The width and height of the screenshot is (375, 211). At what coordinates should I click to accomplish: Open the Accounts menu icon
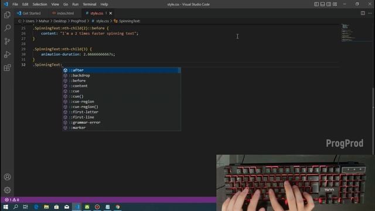(7, 177)
